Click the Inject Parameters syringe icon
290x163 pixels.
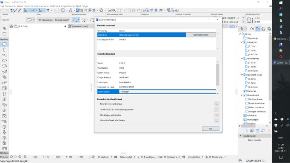[20, 10]
